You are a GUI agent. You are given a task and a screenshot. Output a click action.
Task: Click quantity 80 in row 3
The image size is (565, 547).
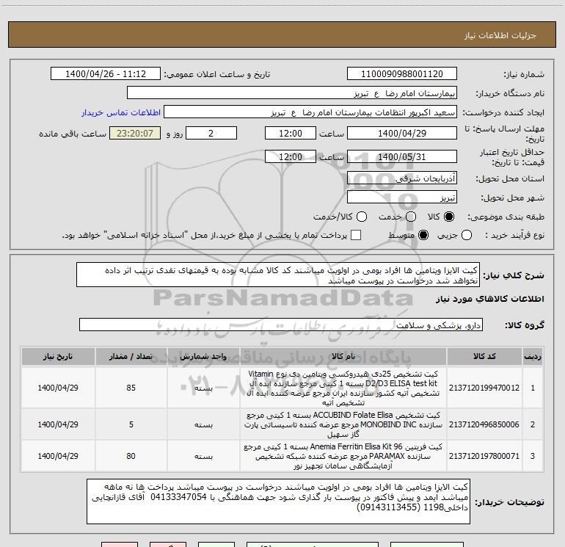coord(131,456)
